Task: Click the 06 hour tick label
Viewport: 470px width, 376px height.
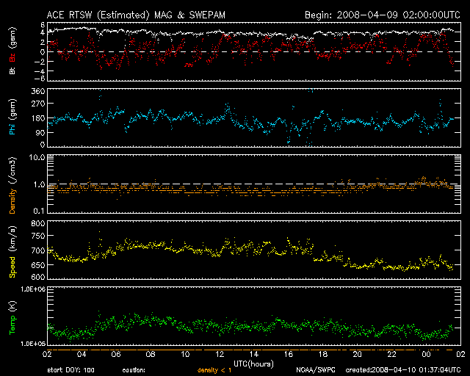Action: pos(116,354)
